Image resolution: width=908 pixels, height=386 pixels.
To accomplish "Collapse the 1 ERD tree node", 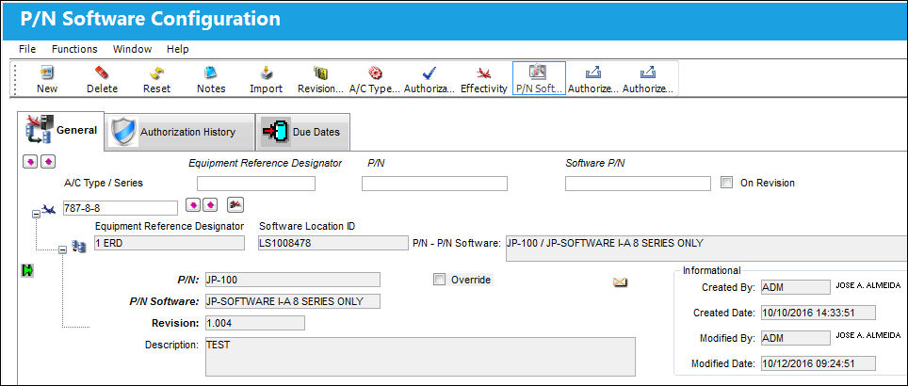I will tap(63, 250).
